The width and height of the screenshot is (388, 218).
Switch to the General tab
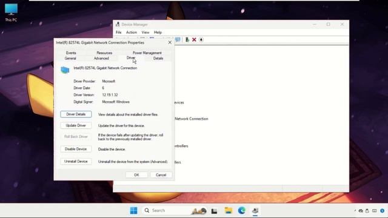click(x=70, y=58)
